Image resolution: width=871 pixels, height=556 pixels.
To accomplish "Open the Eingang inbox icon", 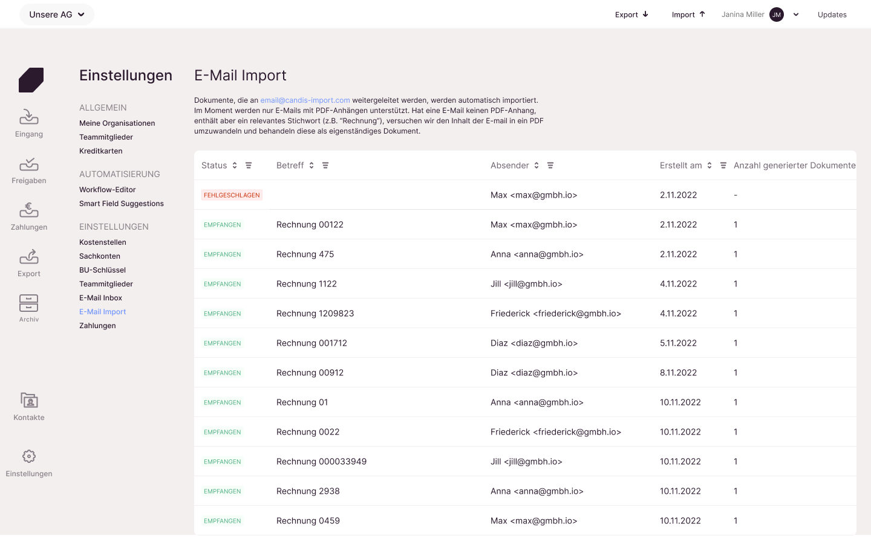I will pos(29,117).
